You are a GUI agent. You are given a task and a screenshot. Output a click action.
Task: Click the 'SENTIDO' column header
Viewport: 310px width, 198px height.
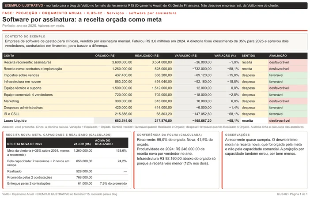(248, 56)
